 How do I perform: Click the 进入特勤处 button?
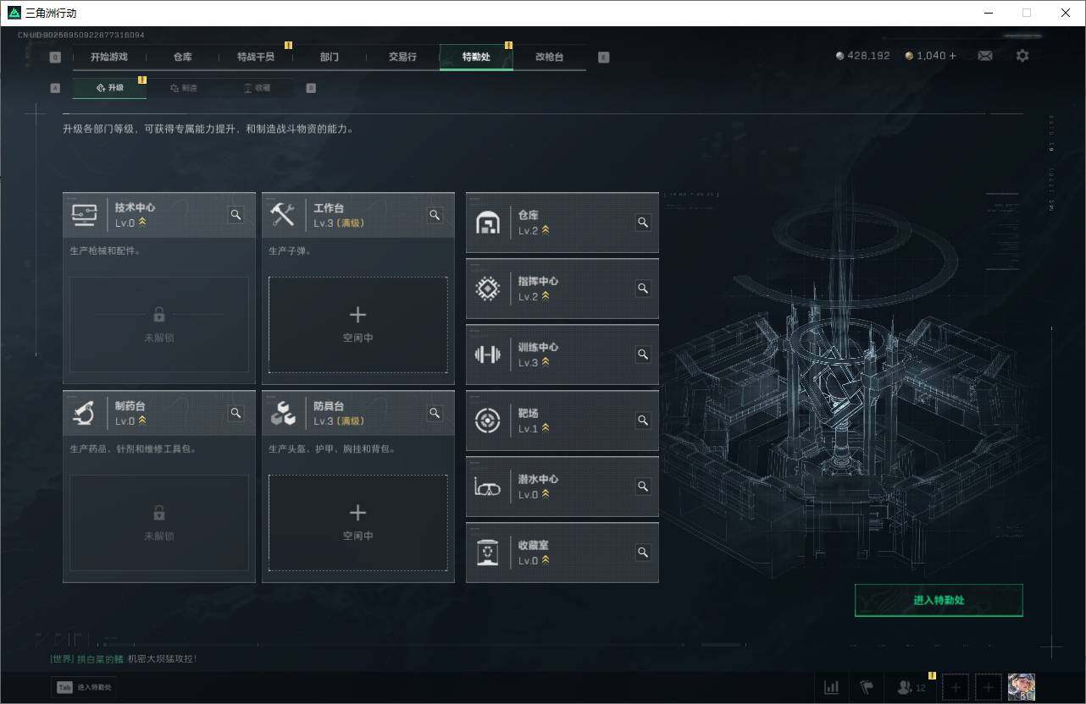pyautogui.click(x=939, y=599)
